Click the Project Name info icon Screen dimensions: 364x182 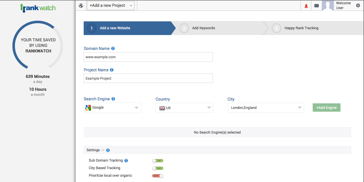tap(112, 70)
